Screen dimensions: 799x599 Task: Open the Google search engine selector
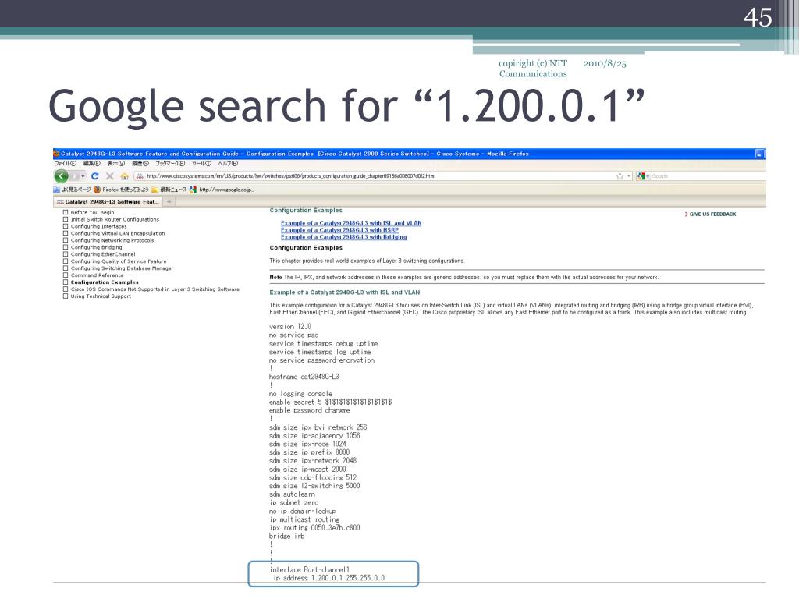pyautogui.click(x=643, y=176)
